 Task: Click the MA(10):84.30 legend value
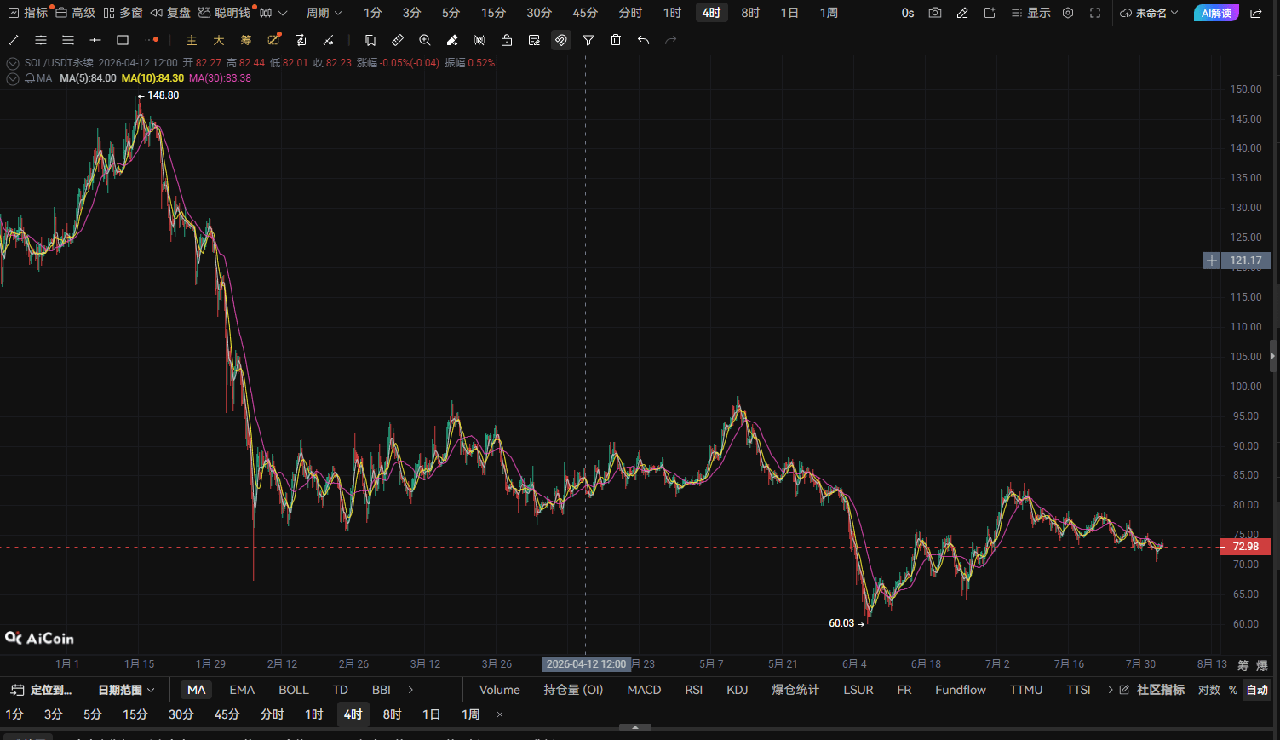point(152,78)
